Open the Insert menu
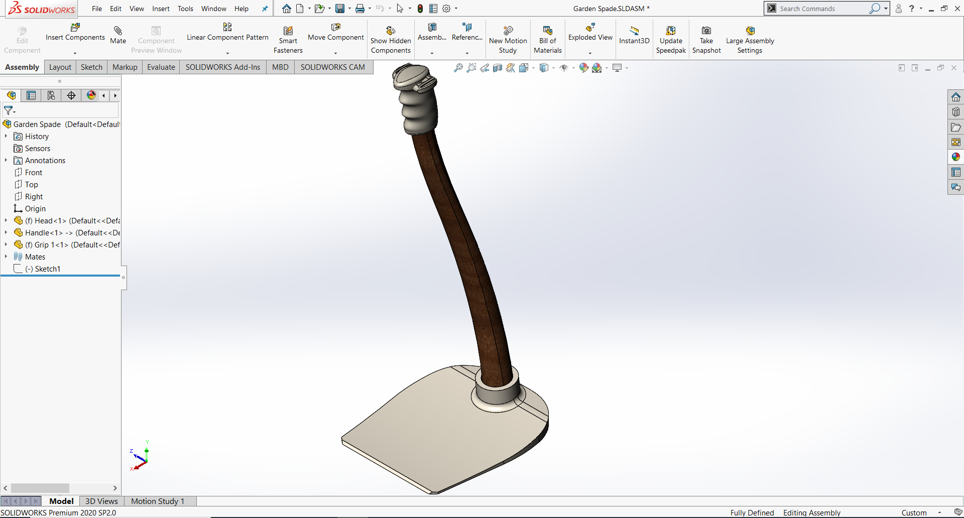 coord(161,9)
